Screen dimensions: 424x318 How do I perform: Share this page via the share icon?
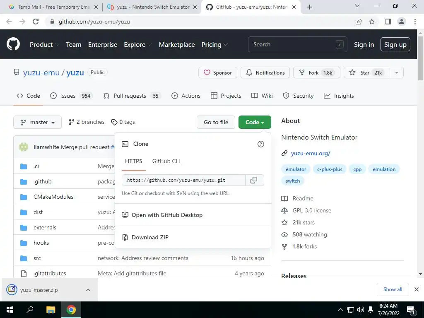pyautogui.click(x=359, y=22)
